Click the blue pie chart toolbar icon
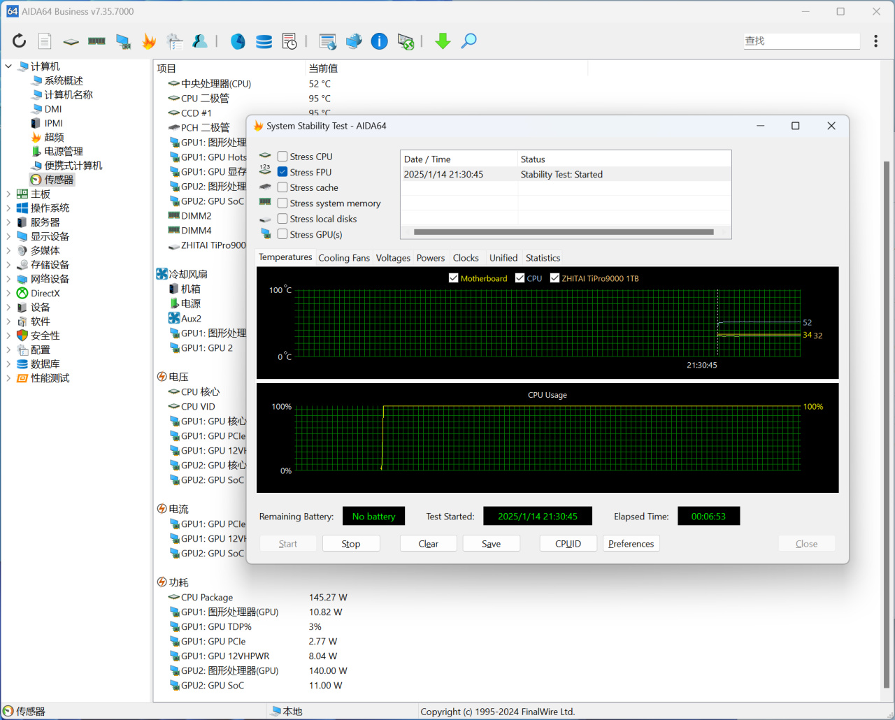The height and width of the screenshot is (720, 895). pyautogui.click(x=238, y=41)
